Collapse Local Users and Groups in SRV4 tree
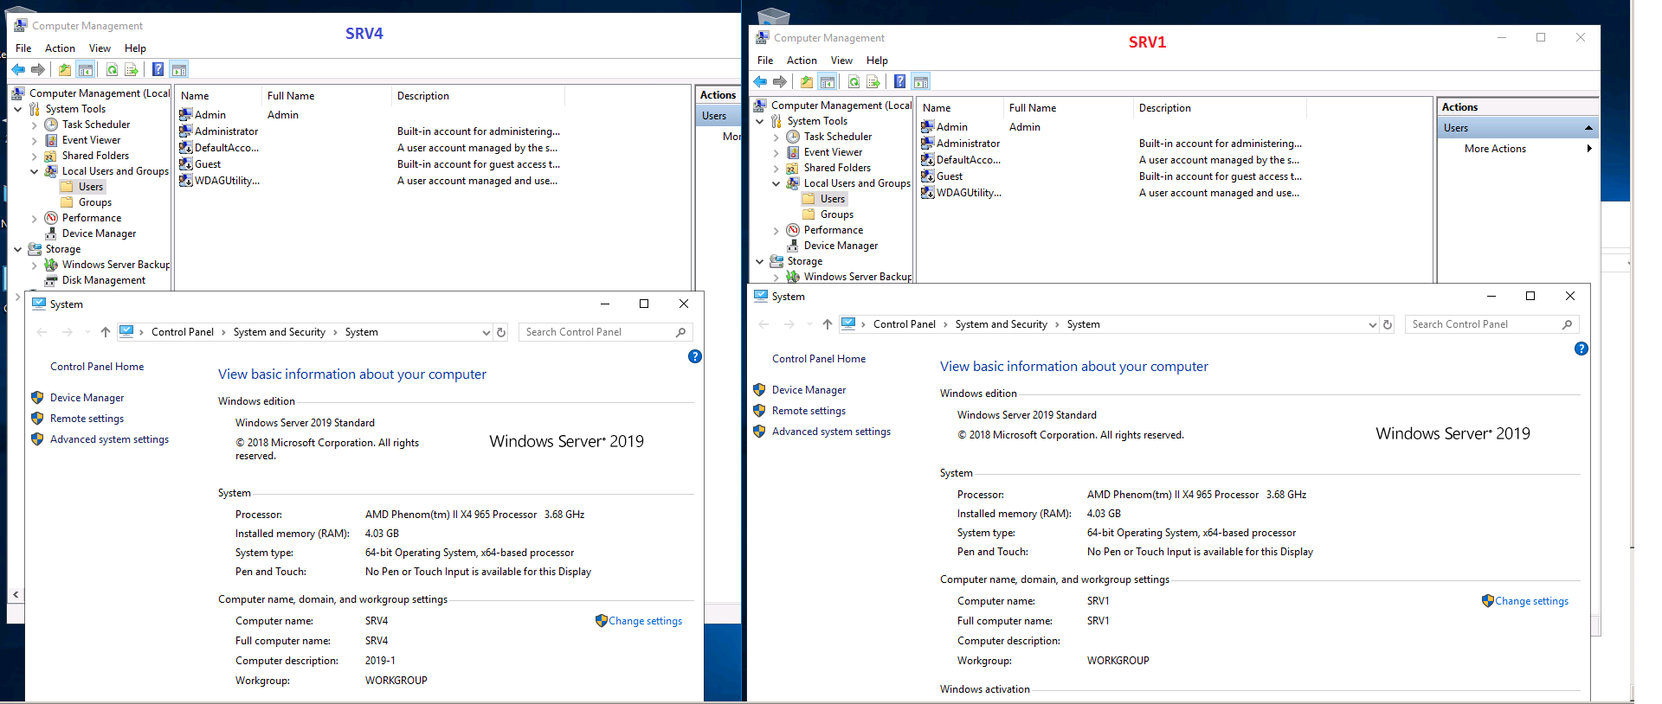Image resolution: width=1662 pixels, height=704 pixels. [x=34, y=171]
